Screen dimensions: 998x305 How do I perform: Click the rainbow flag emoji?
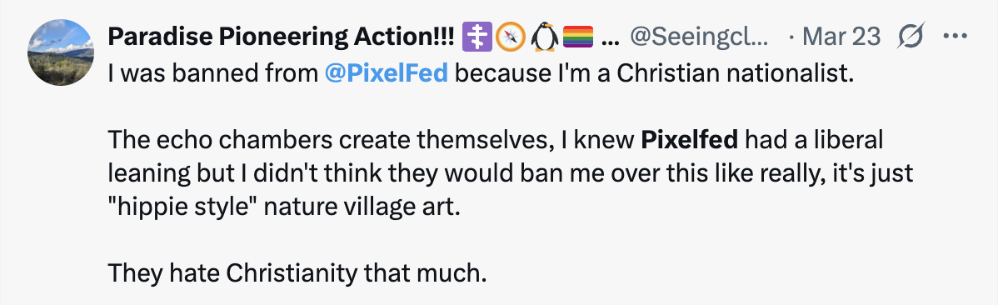pyautogui.click(x=578, y=37)
